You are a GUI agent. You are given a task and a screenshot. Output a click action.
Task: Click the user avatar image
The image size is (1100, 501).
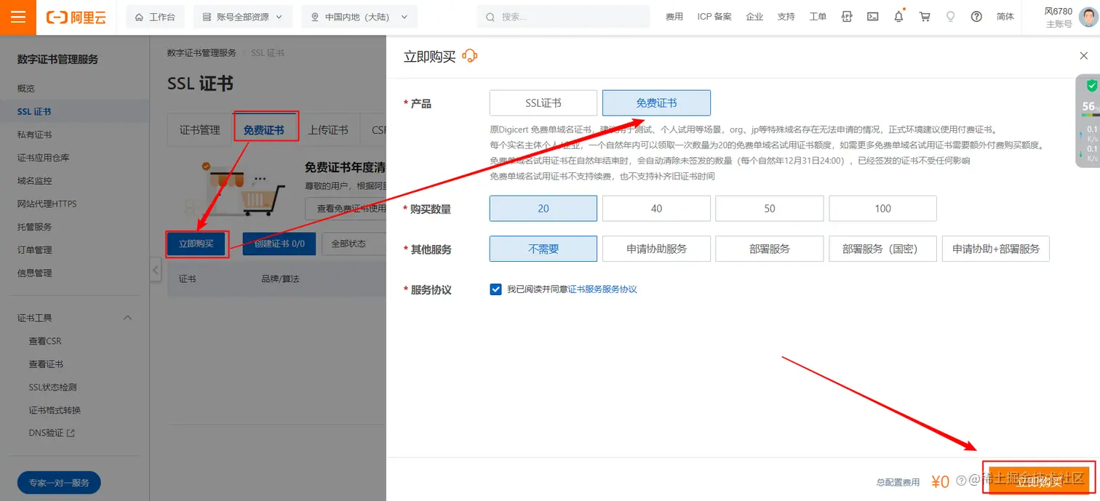(1088, 17)
